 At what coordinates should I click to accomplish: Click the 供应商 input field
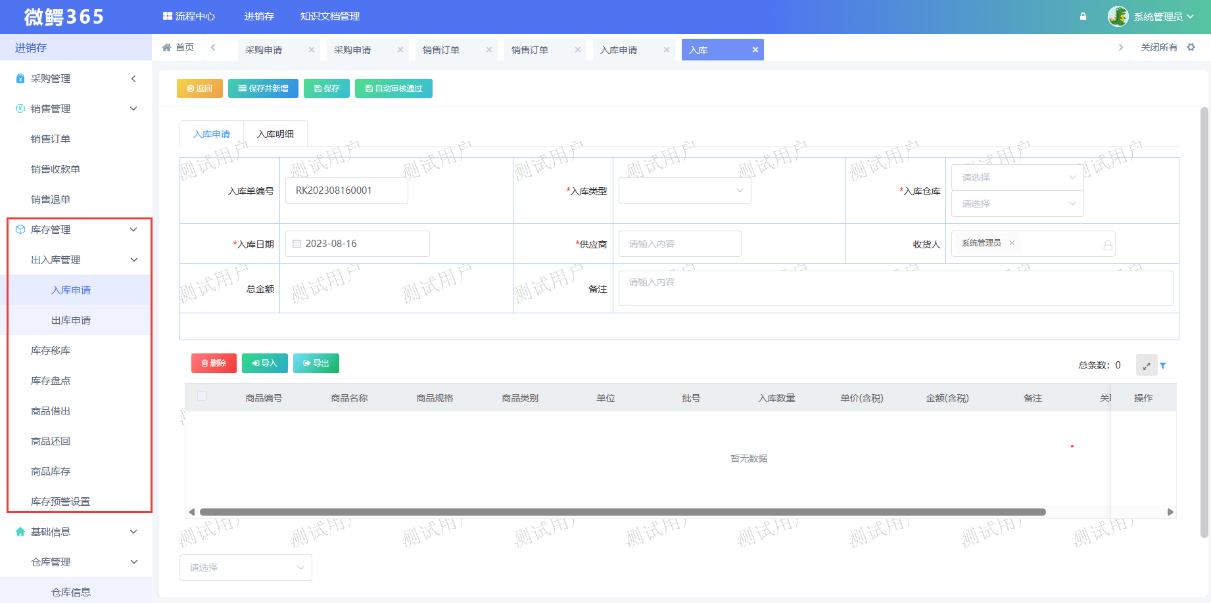click(679, 244)
